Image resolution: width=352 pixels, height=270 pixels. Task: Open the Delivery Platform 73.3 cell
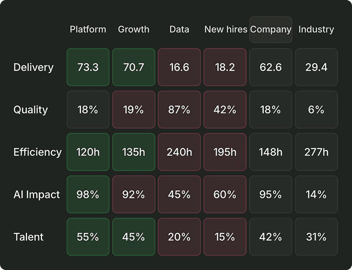88,67
